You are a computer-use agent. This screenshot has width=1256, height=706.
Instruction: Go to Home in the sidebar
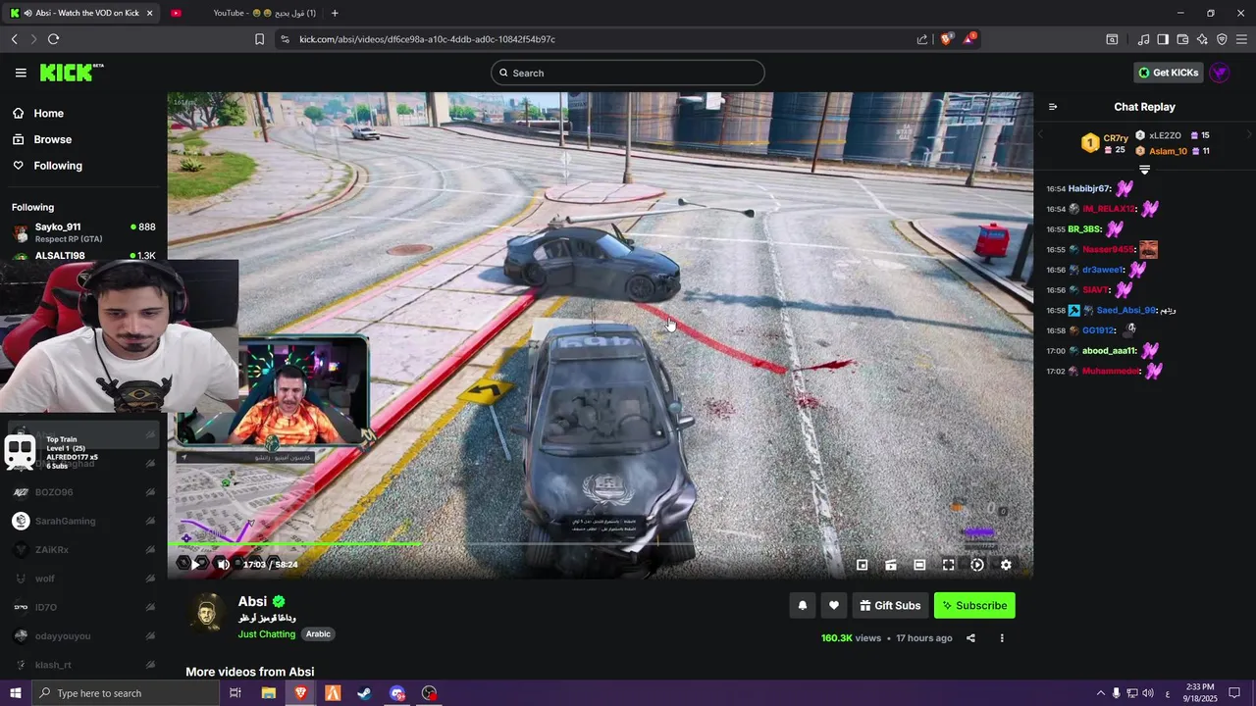point(38,113)
